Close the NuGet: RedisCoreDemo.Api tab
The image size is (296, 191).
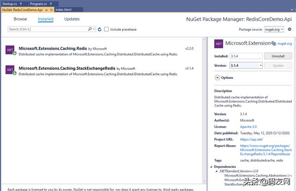pyautogui.click(x=51, y=10)
